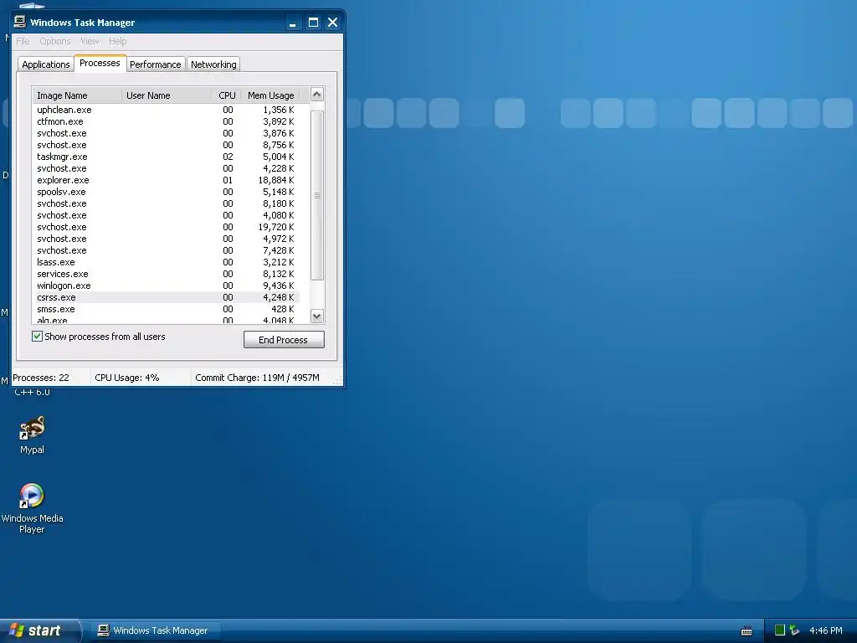Image resolution: width=857 pixels, height=643 pixels.
Task: Click the scroll down arrow of process list
Action: click(x=317, y=316)
